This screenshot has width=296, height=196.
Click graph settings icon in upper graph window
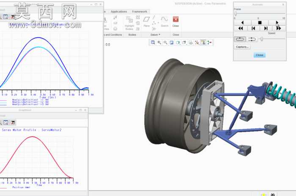click(x=13, y=17)
